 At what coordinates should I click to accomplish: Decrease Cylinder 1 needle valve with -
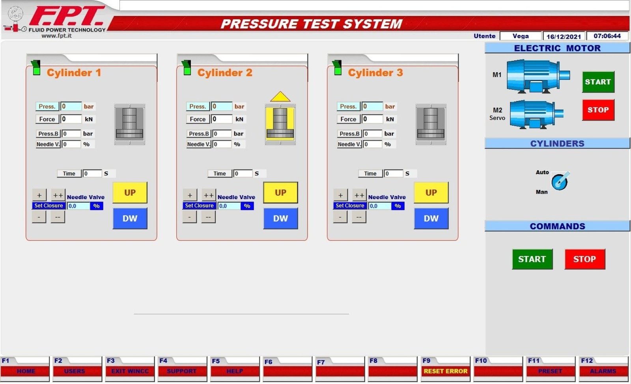pos(39,217)
